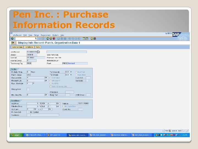This screenshot has width=198, height=149.
Task: Open the Help menu
Action: 62,35
